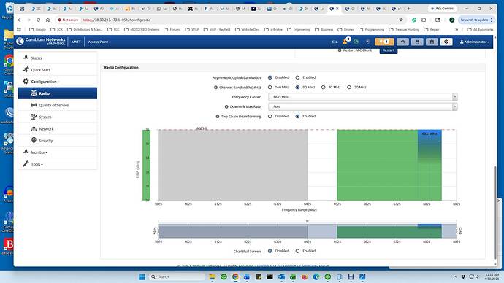Click the Network topology icon in sidebar
Image resolution: width=504 pixels, height=283 pixels.
click(34, 128)
